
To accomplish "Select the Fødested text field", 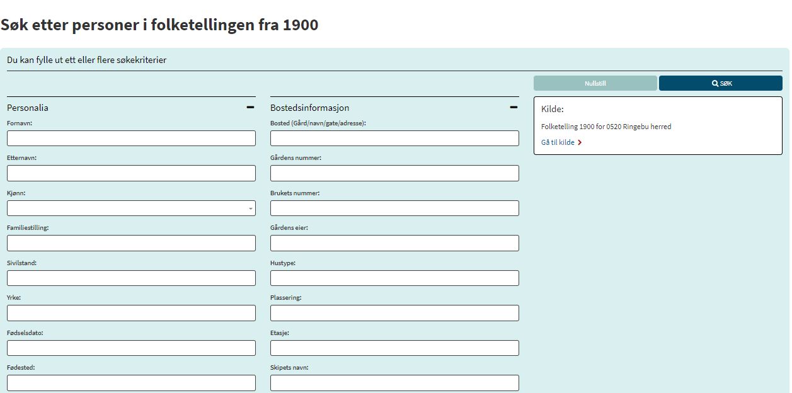I will [x=131, y=383].
